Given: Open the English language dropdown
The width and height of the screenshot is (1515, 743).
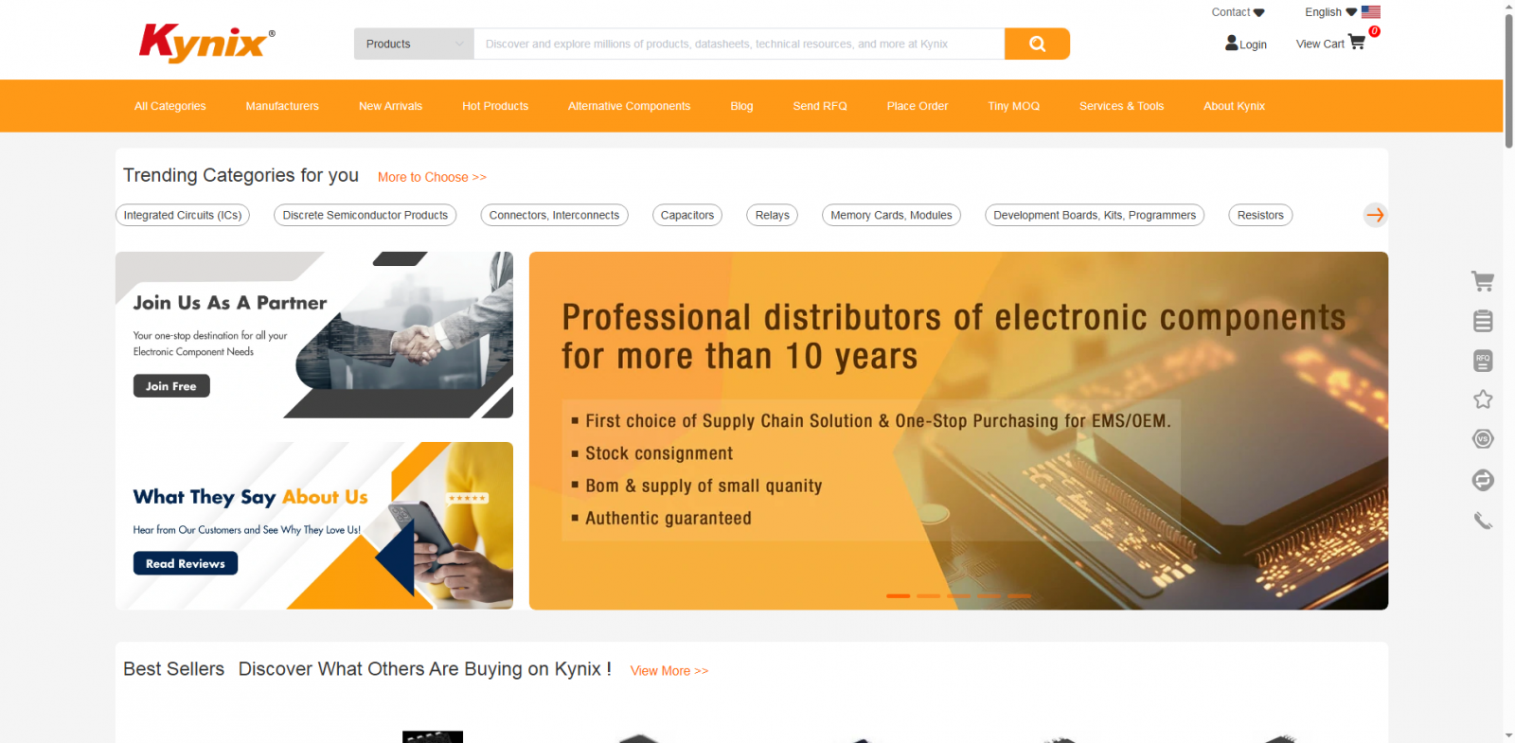Looking at the screenshot, I should click(x=1342, y=12).
